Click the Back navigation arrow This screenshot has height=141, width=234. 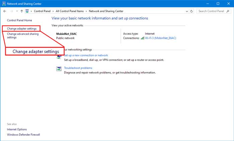coord(5,11)
